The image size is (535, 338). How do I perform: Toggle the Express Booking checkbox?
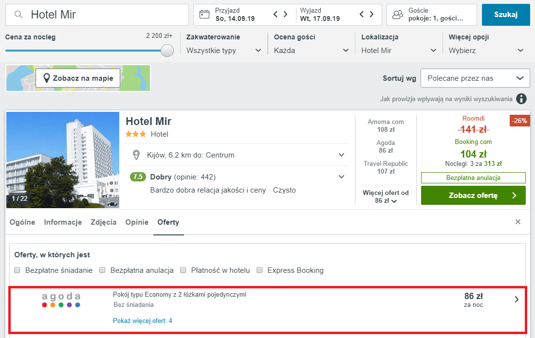[x=260, y=270]
